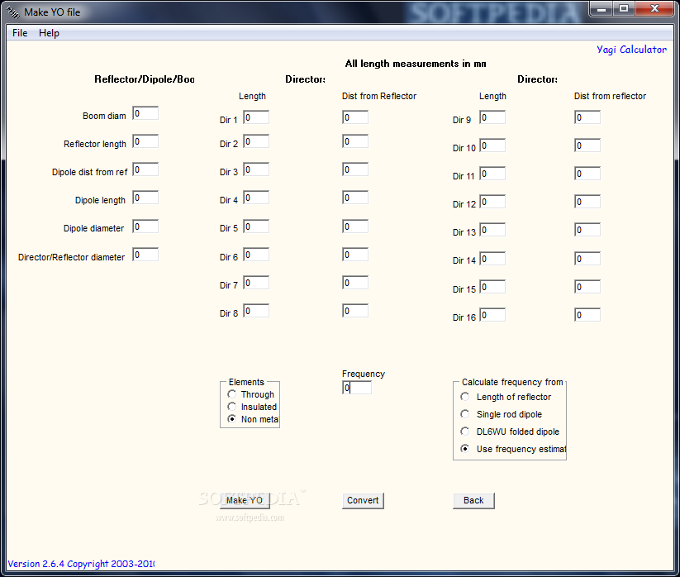Click Dir 11 dist from reflector field
The height and width of the screenshot is (577, 680).
[x=587, y=174]
